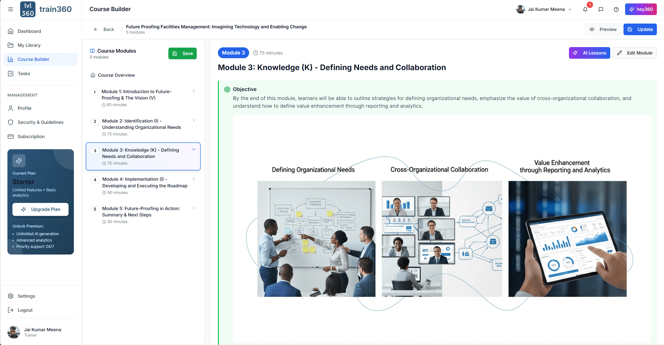Image resolution: width=664 pixels, height=345 pixels.
Task: Click the AI Lessons button
Action: coord(589,53)
